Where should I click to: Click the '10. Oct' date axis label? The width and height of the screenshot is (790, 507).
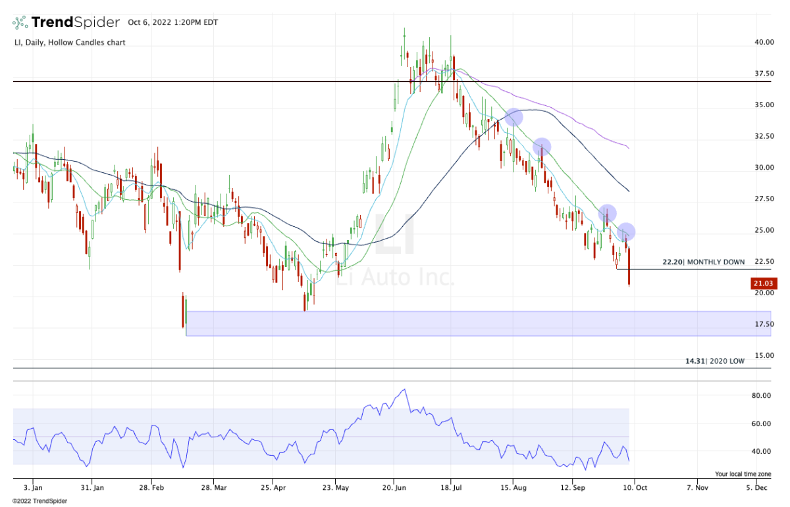pos(634,488)
